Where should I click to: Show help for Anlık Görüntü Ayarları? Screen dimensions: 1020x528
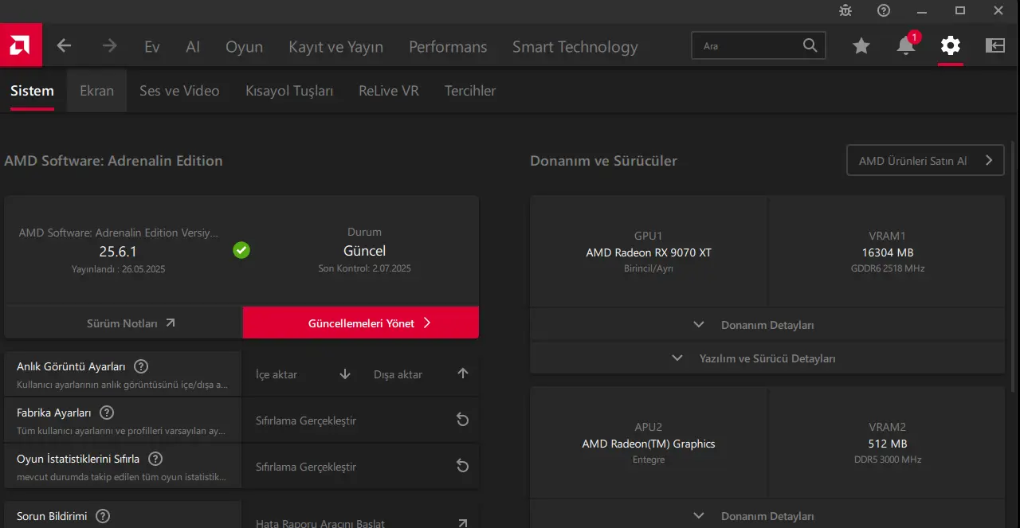coord(141,366)
